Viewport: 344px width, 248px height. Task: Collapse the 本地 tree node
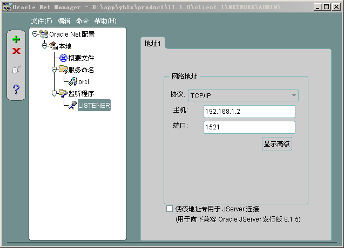(44, 46)
